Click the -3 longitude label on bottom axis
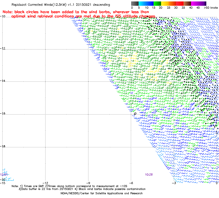The width and height of the screenshot is (219, 198). point(174,183)
